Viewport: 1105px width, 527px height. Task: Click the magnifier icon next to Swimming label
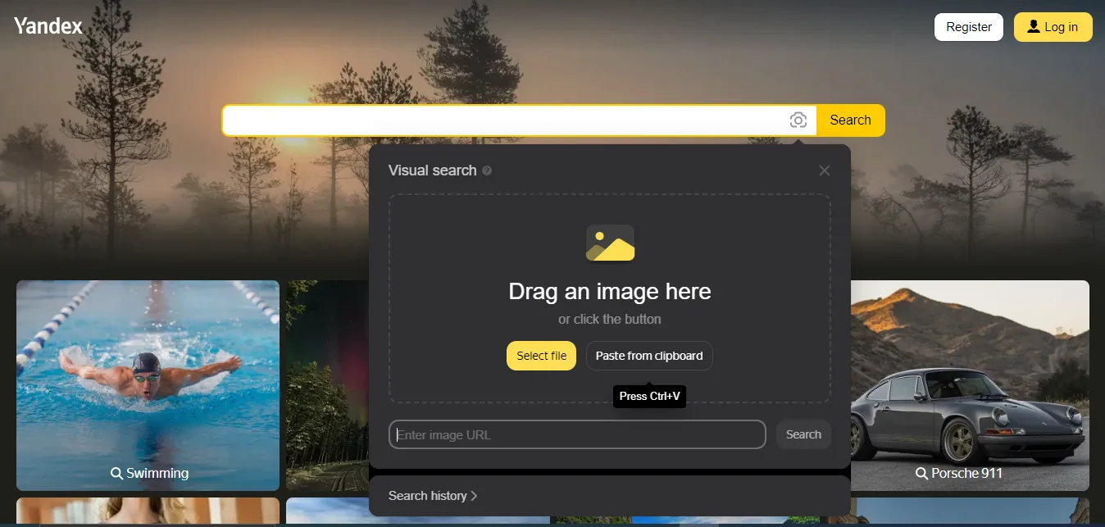[x=116, y=473]
